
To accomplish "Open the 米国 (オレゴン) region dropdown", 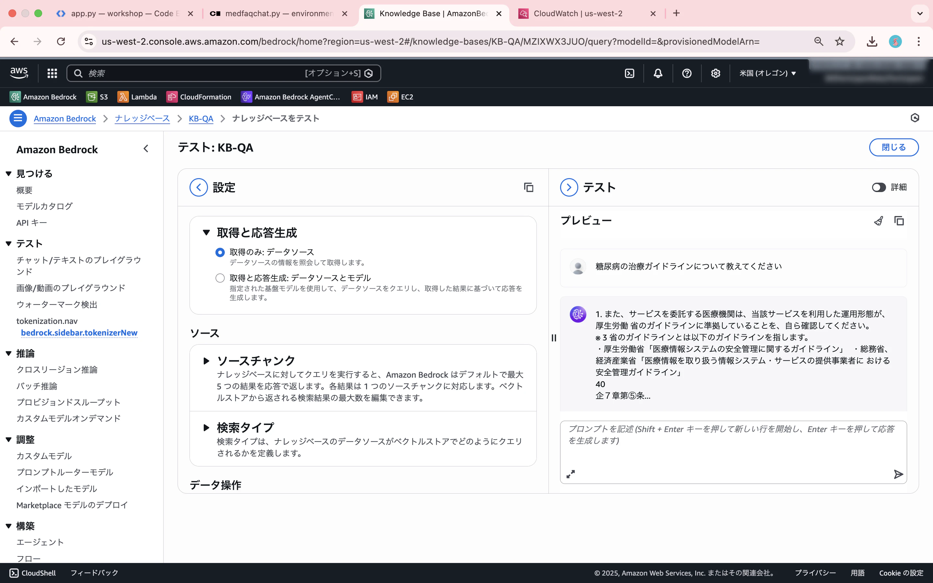I will (x=767, y=73).
